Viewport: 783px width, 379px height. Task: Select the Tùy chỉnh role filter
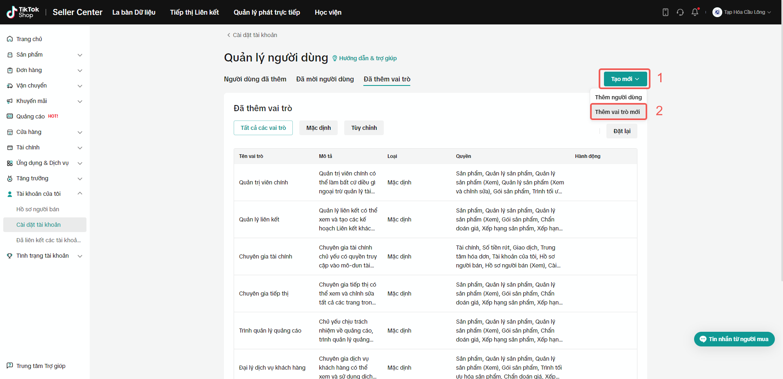364,128
